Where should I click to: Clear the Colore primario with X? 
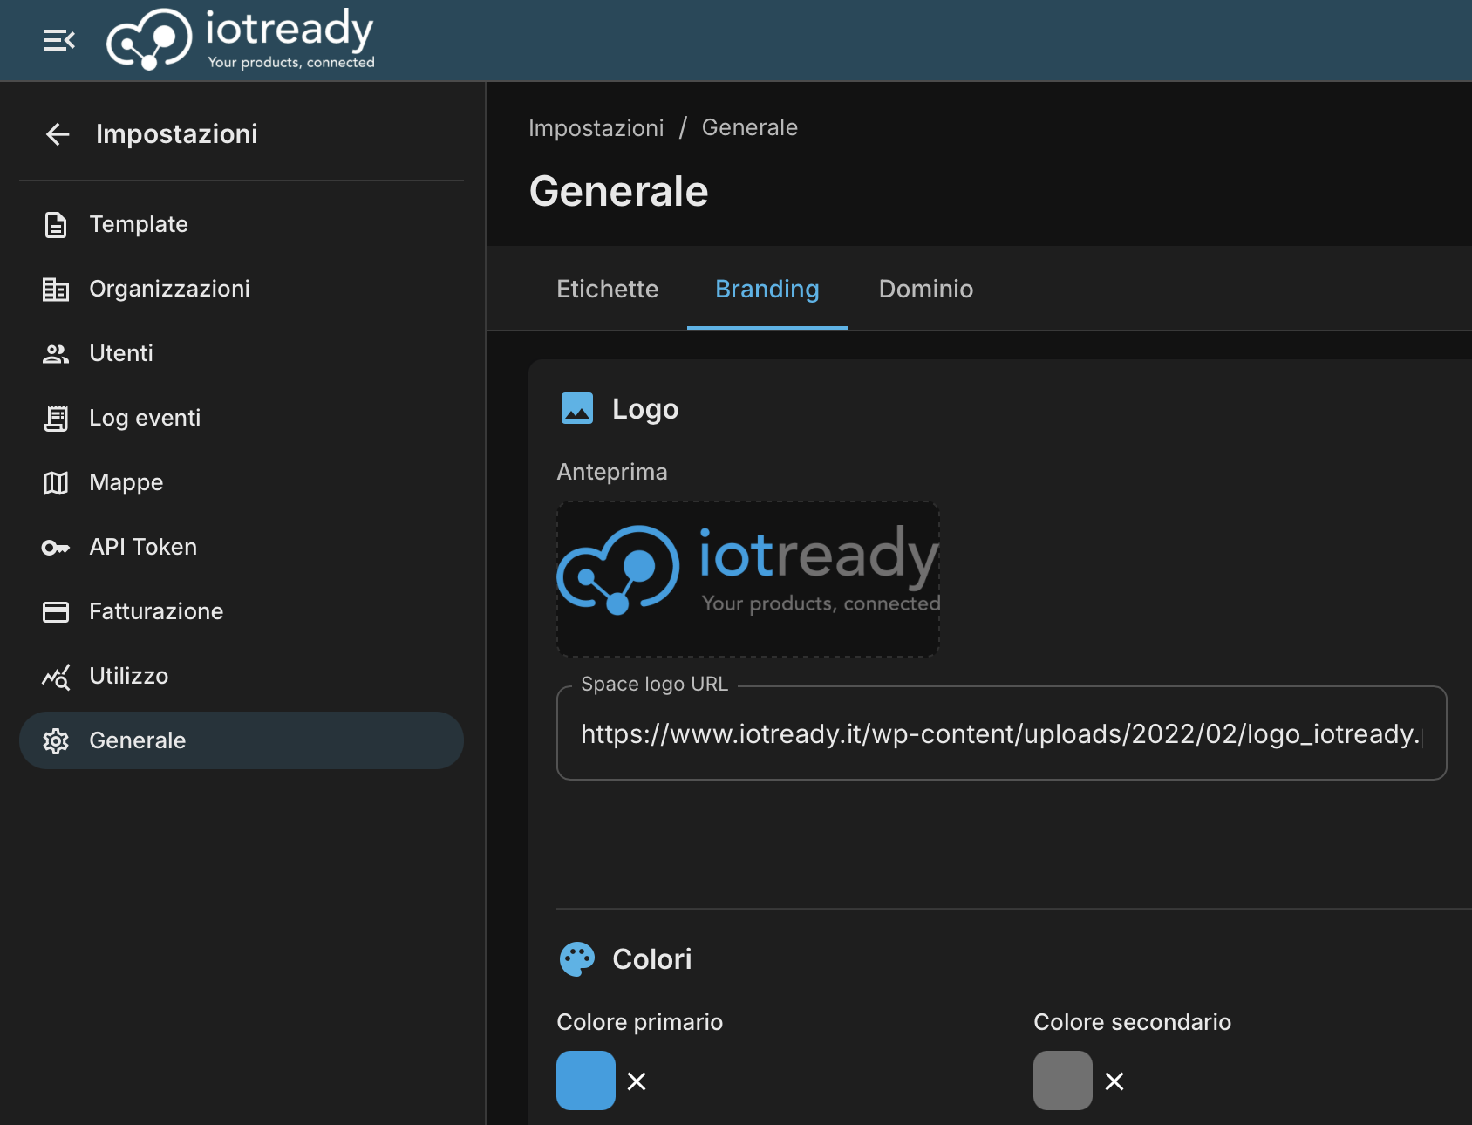point(637,1081)
